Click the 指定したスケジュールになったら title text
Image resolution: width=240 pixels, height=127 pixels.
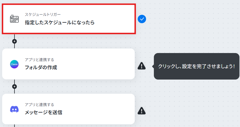(x=60, y=22)
